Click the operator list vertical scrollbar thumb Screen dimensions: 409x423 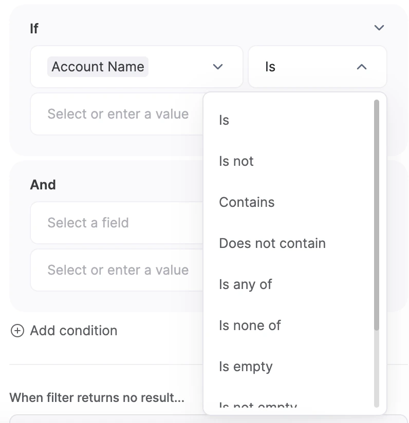[376, 215]
